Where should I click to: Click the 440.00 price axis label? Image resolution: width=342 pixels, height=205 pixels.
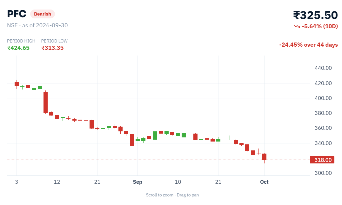pyautogui.click(x=323, y=68)
